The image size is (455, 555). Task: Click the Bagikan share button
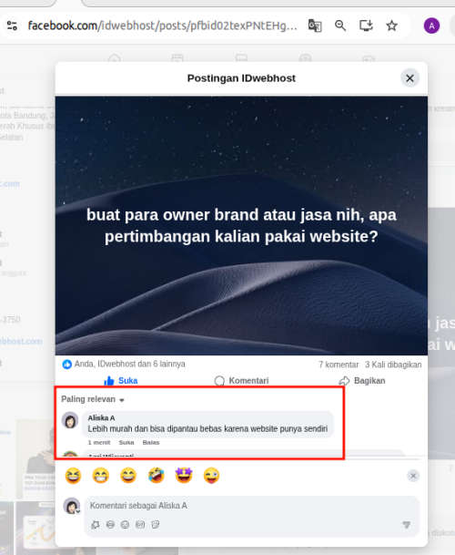pyautogui.click(x=362, y=381)
